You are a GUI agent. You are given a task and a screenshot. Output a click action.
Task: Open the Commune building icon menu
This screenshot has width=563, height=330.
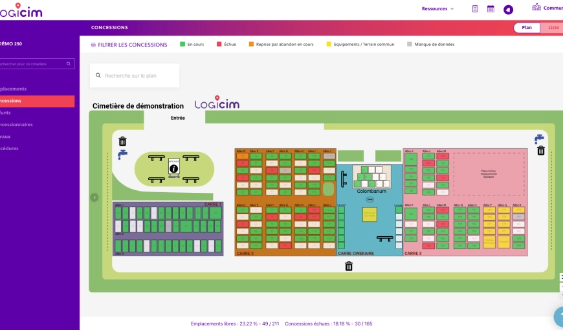tap(536, 7)
